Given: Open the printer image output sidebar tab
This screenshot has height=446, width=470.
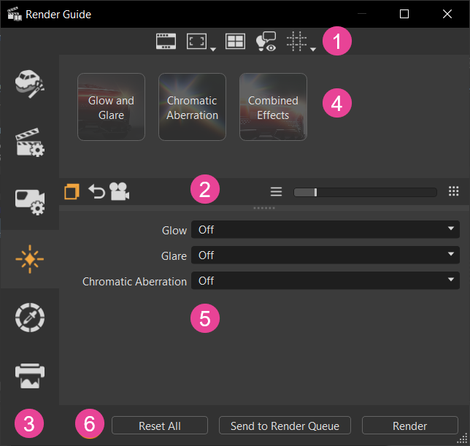Looking at the screenshot, I should point(30,376).
